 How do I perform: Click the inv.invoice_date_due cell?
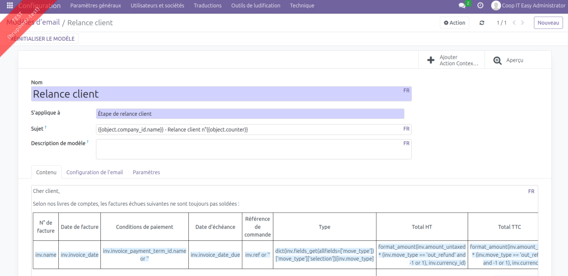pyautogui.click(x=215, y=255)
